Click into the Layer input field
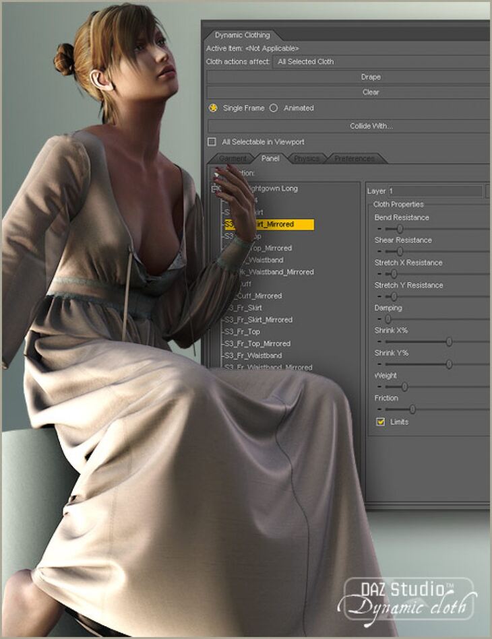The height and width of the screenshot is (639, 492). (x=435, y=191)
